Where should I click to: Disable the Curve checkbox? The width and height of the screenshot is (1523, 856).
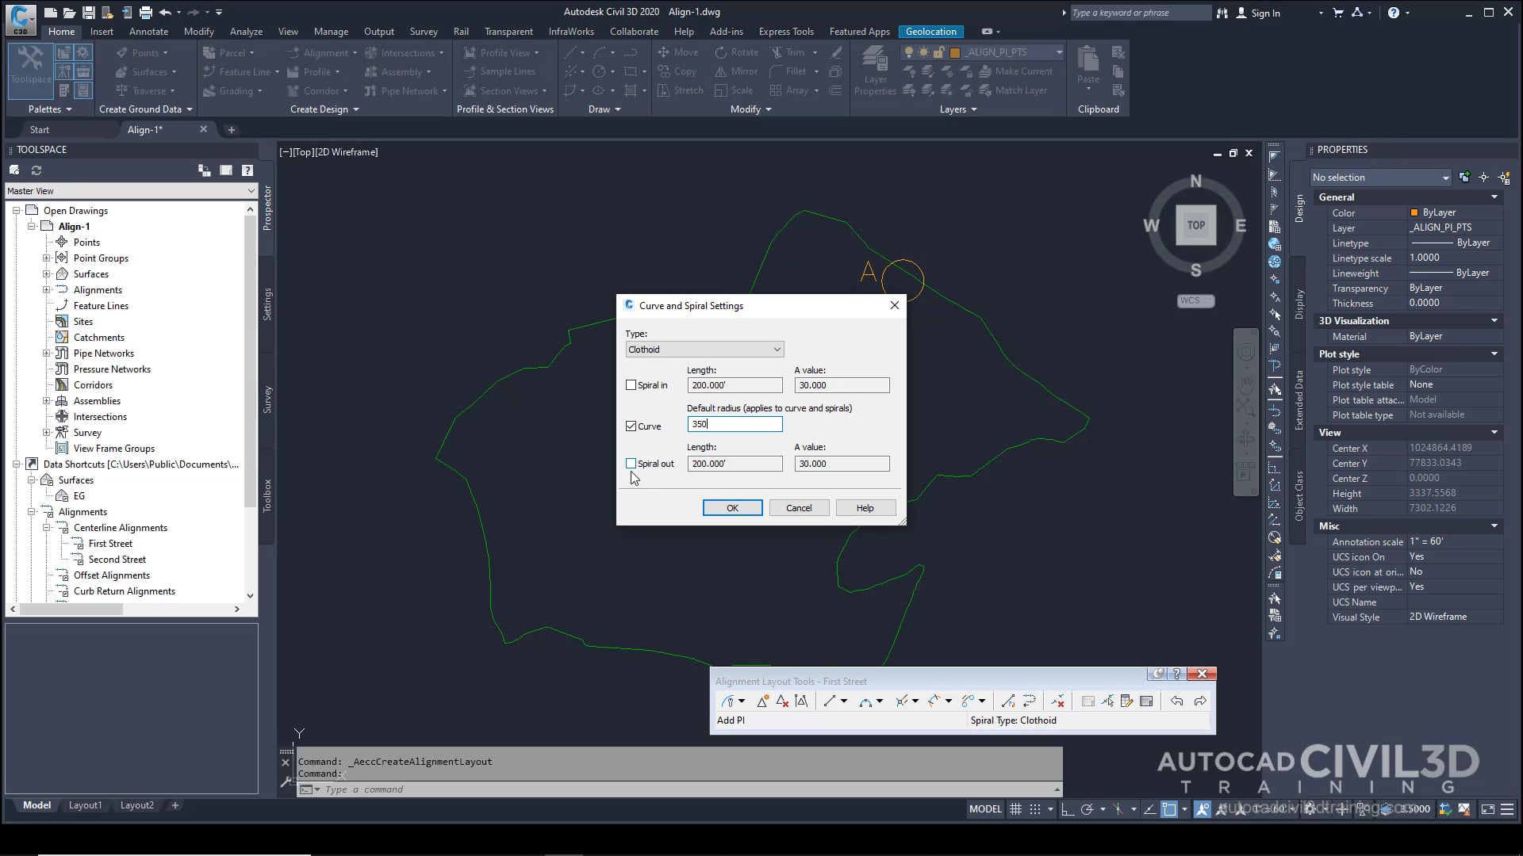[x=631, y=426]
